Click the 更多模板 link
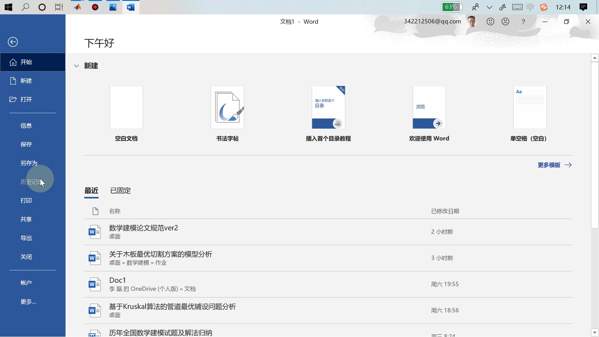599x337 pixels. (555, 165)
